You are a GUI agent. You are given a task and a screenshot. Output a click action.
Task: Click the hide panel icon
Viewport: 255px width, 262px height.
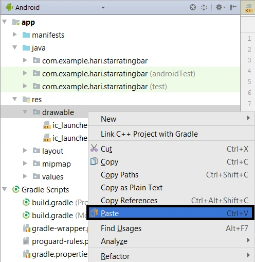[233, 7]
